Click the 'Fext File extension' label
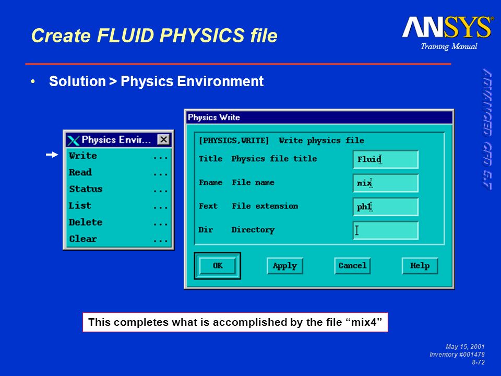 coord(248,206)
